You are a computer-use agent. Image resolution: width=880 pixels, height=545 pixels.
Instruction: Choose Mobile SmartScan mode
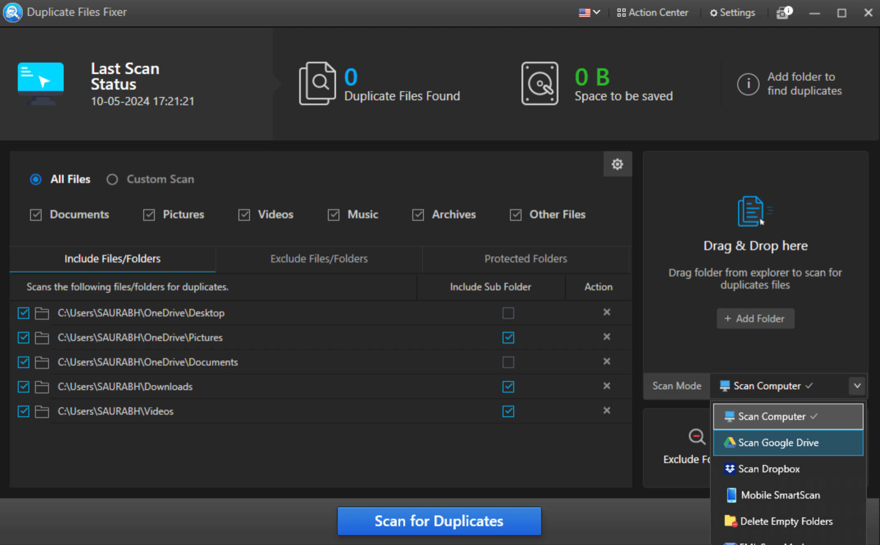click(x=788, y=495)
